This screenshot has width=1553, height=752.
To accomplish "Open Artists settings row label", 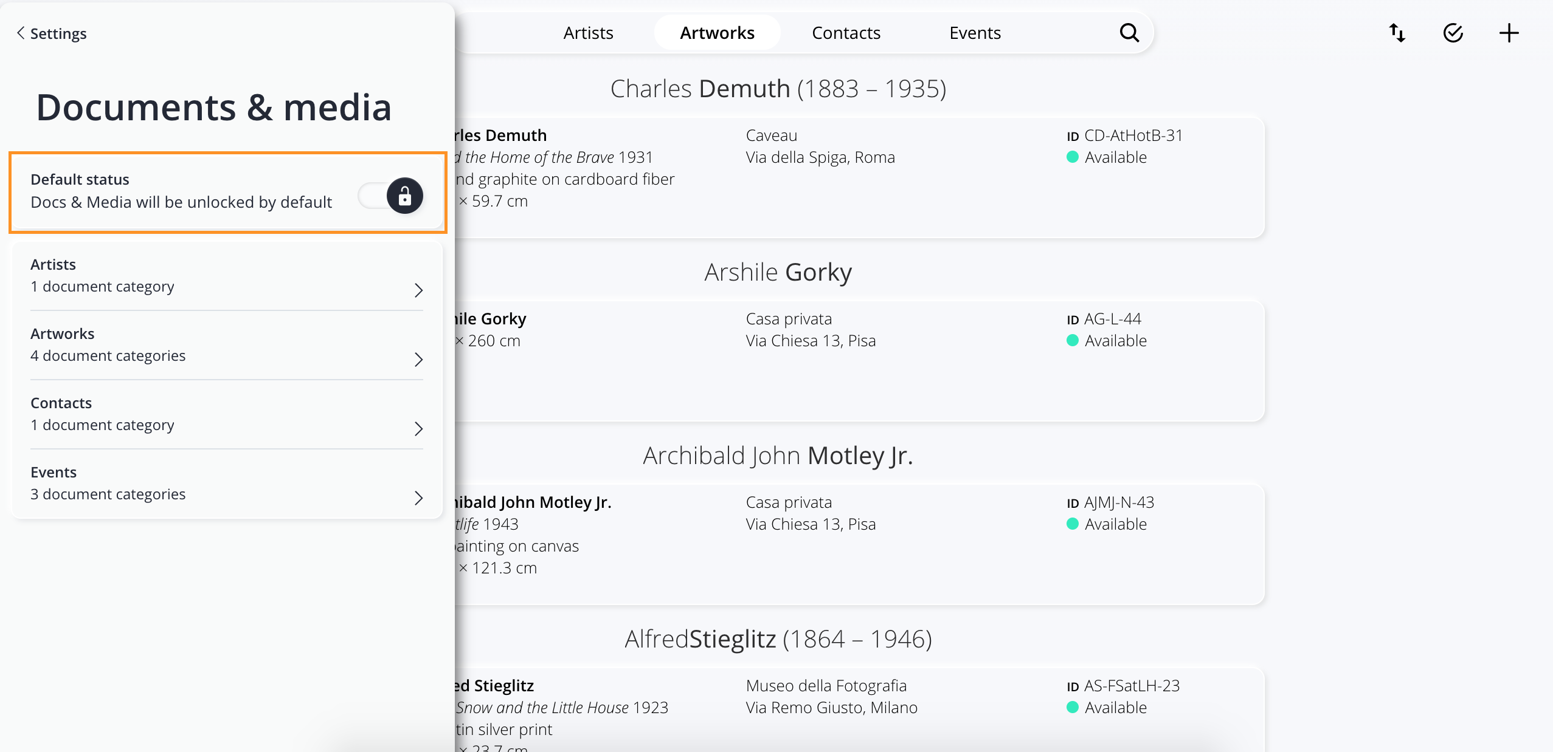I will tap(53, 264).
